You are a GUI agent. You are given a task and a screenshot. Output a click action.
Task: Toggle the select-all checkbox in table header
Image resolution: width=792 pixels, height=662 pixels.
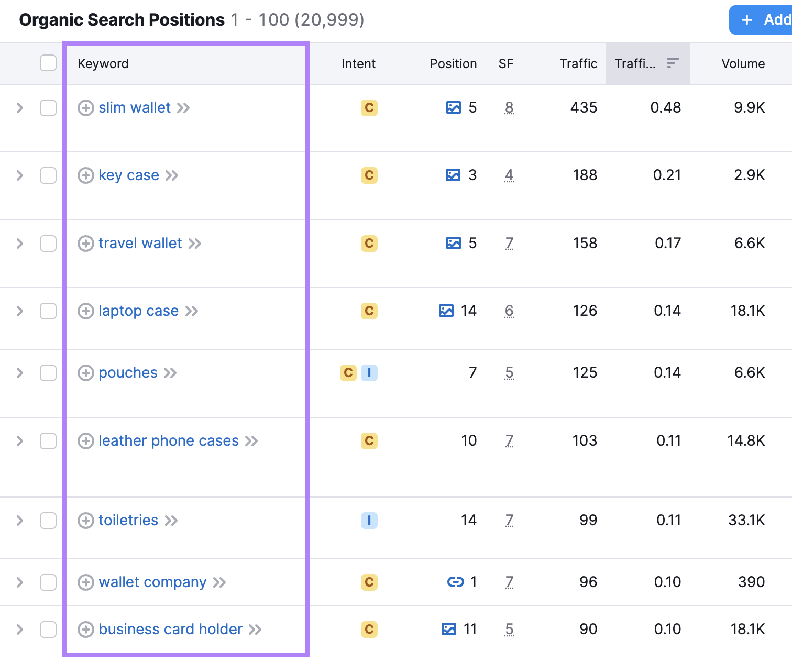(48, 63)
